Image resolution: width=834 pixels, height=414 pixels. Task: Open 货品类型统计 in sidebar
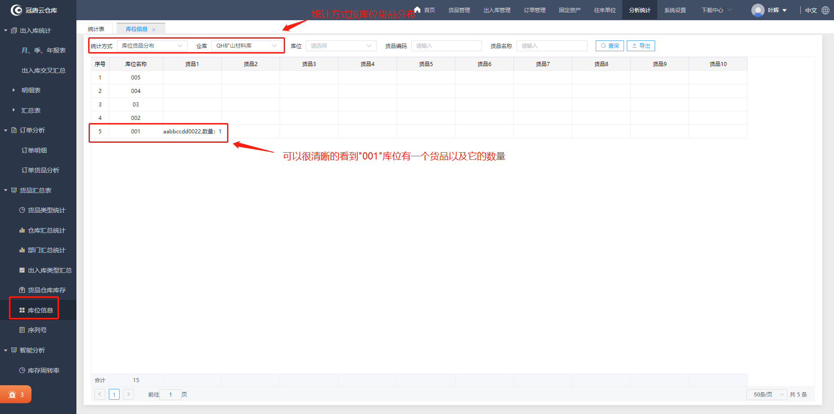click(x=42, y=210)
